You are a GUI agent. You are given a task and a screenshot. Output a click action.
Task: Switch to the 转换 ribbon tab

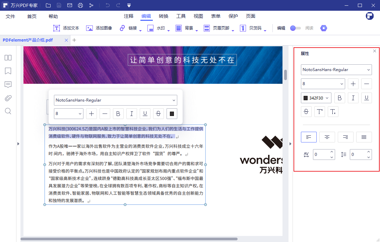click(x=163, y=16)
